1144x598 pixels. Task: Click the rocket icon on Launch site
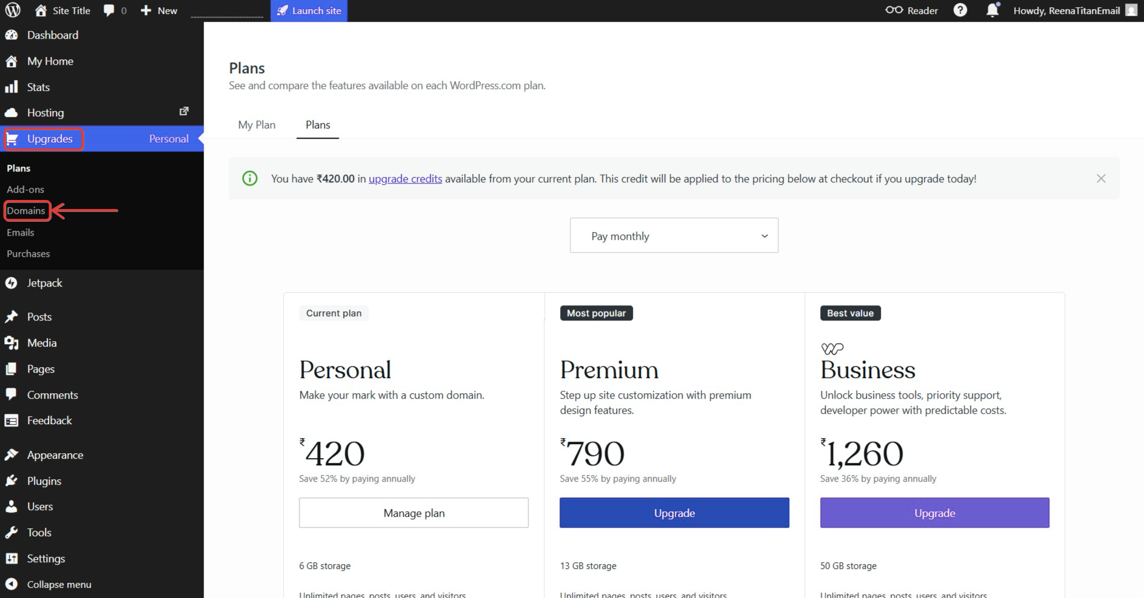click(x=283, y=10)
